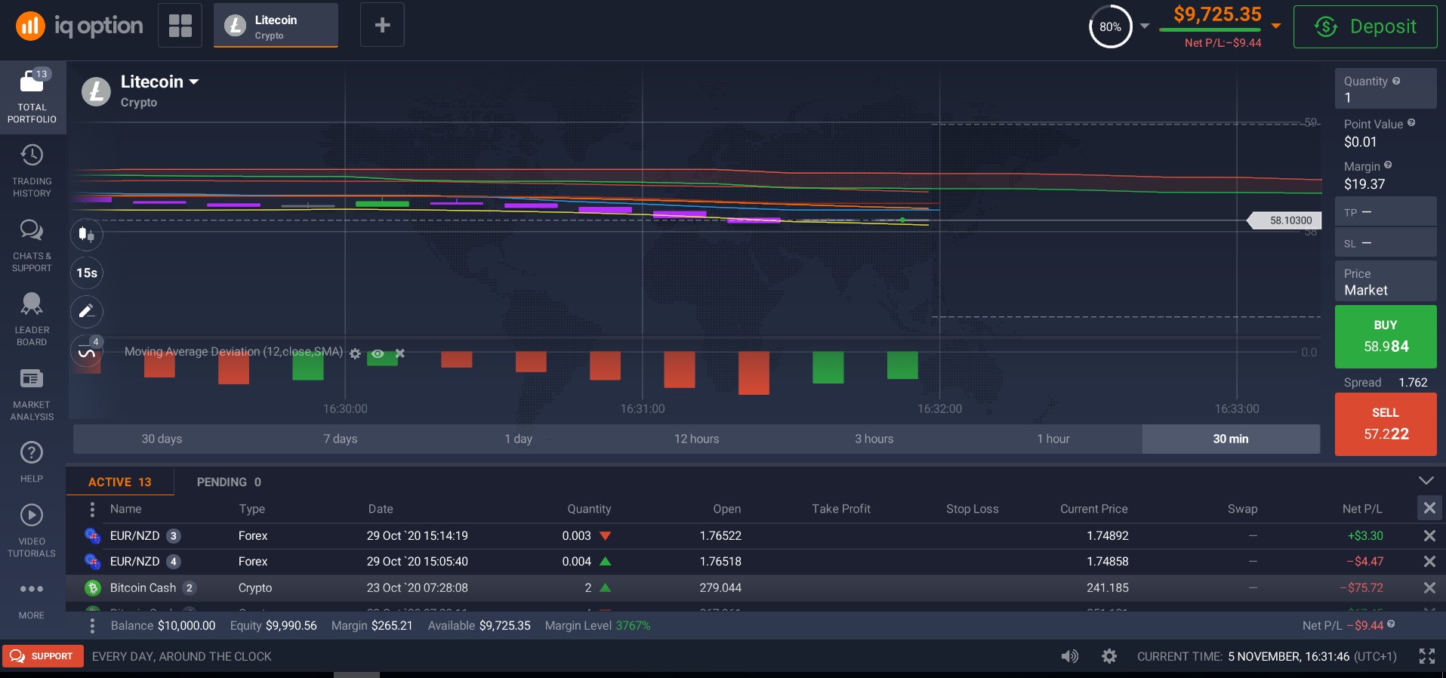Open Help in sidebar
The height and width of the screenshot is (678, 1446).
(x=32, y=461)
